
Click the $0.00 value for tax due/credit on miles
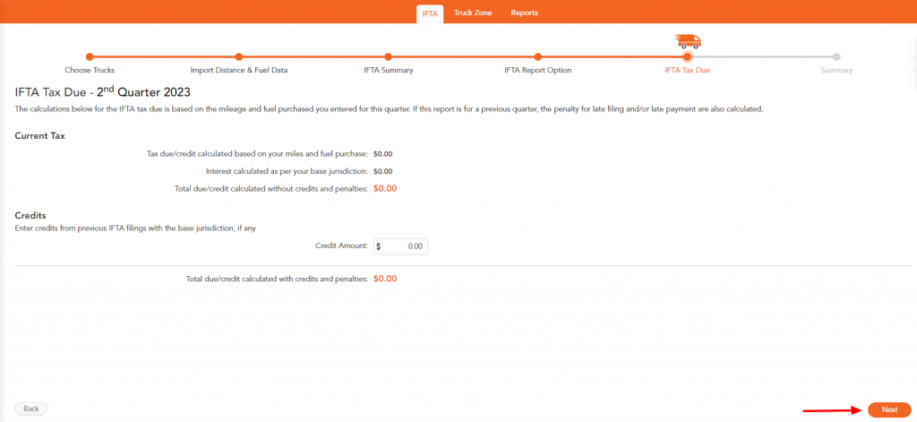382,154
